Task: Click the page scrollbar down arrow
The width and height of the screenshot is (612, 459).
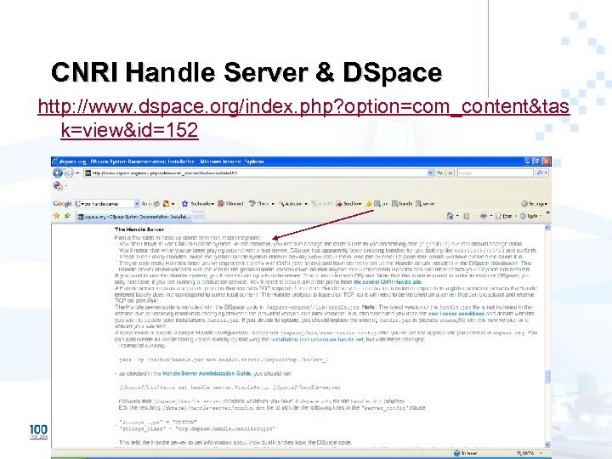Action: (547, 445)
